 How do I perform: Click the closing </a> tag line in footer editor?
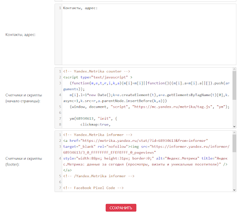68,170
